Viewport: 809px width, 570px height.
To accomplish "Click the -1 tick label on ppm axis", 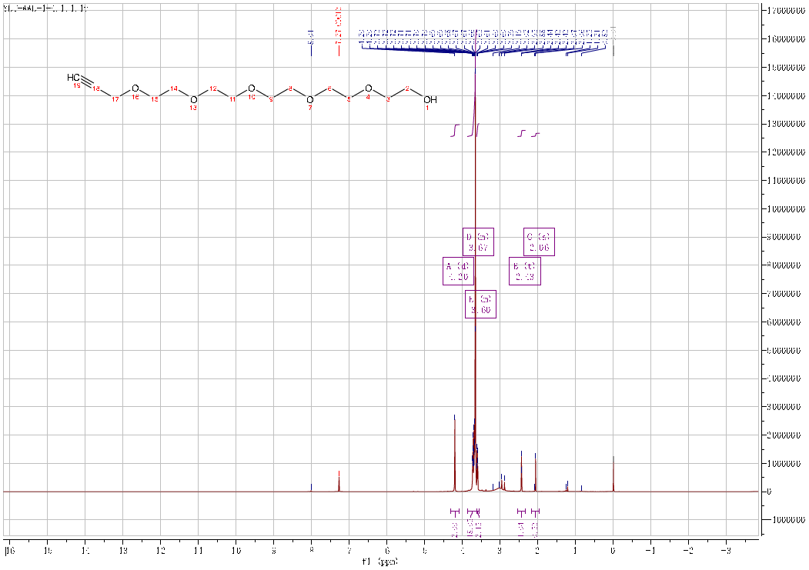I will tap(650, 550).
